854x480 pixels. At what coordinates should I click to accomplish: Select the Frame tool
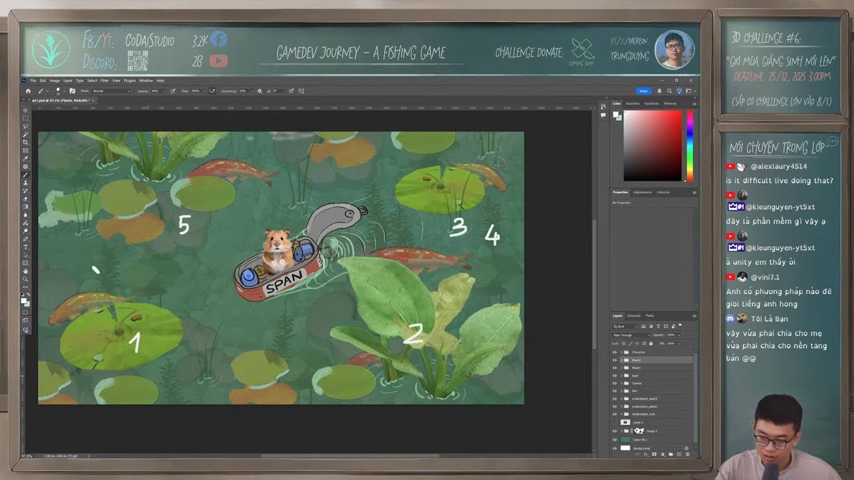click(26, 149)
